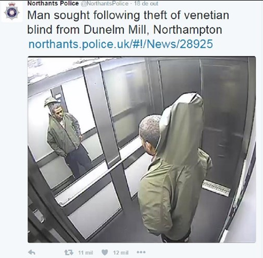Visit the @NorthantsPolice handle link
The height and width of the screenshot is (258, 263).
click(x=104, y=4)
